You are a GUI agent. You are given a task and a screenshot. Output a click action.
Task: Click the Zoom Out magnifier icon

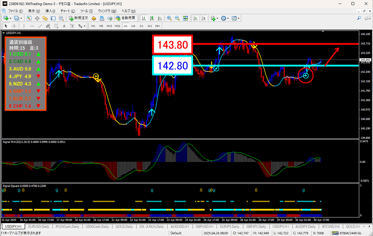click(177, 18)
